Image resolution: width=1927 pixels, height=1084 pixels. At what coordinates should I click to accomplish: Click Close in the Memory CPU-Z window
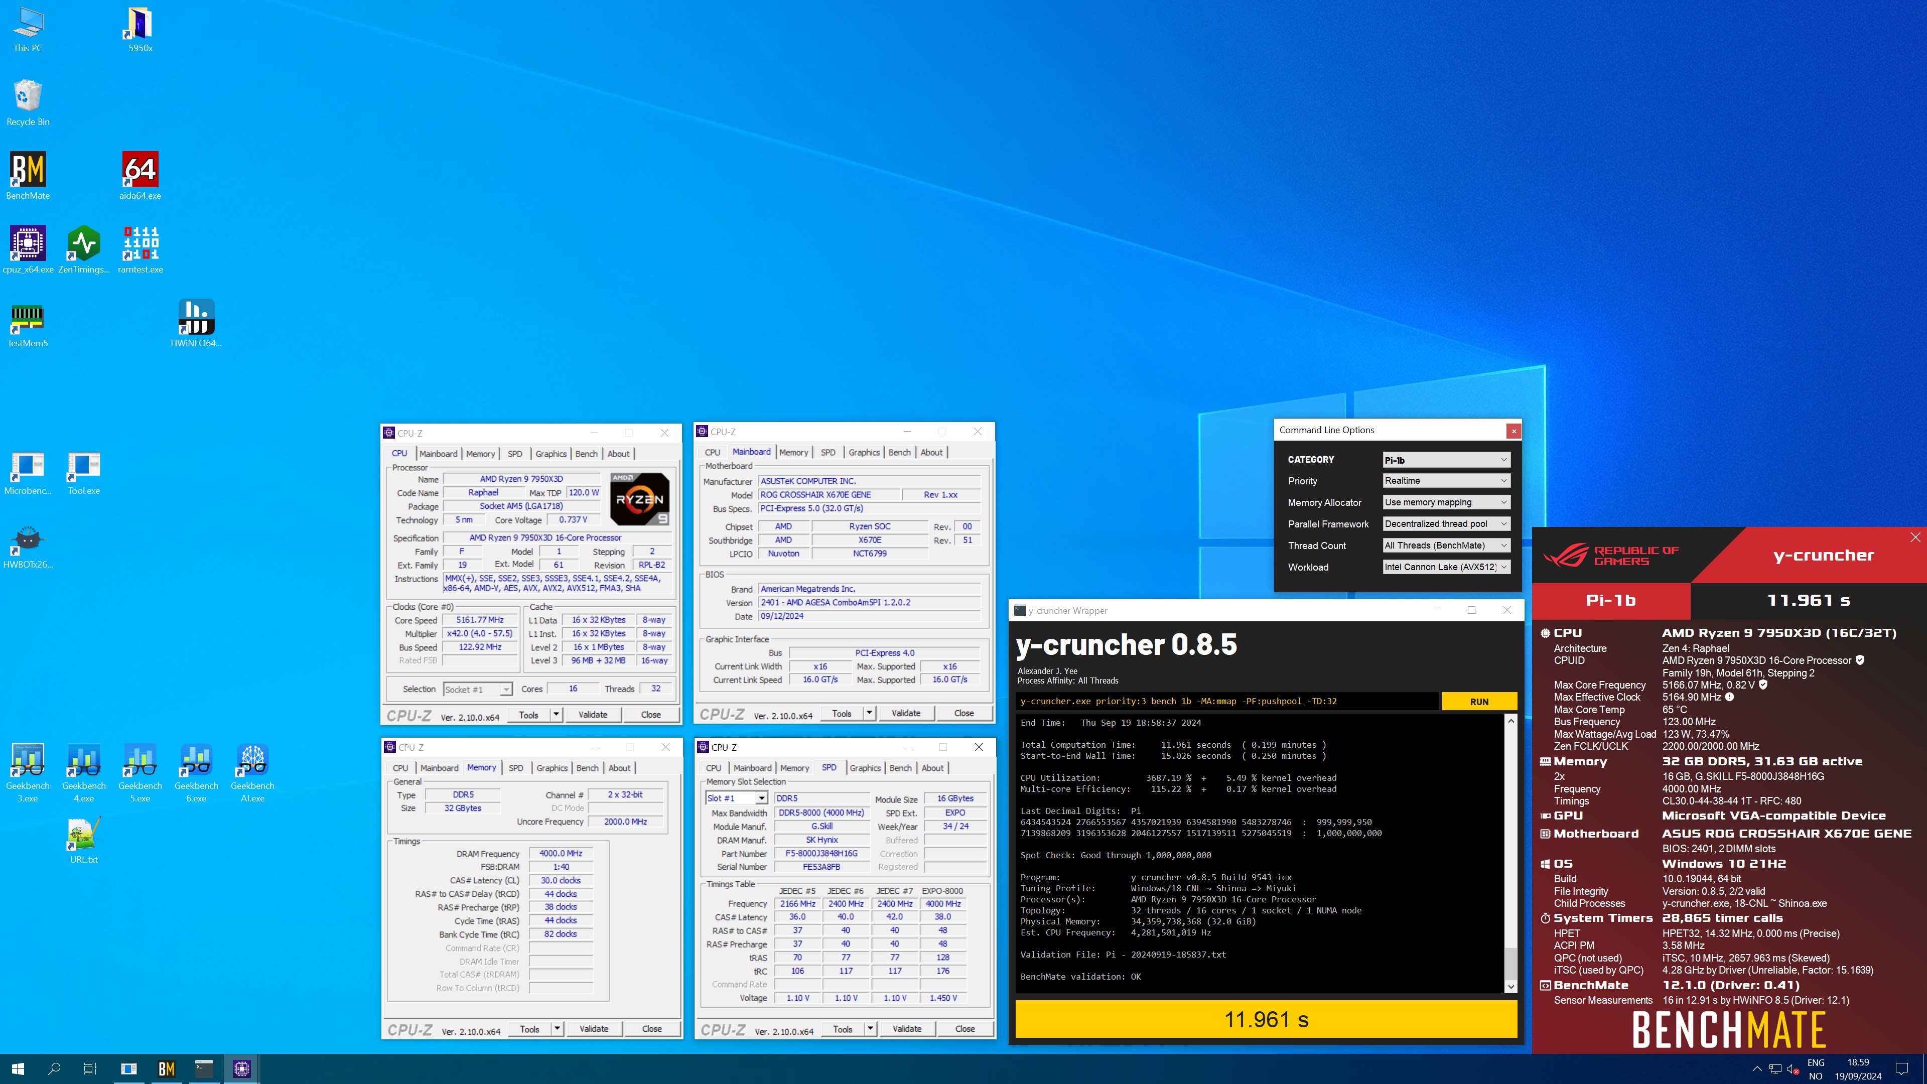651,1029
